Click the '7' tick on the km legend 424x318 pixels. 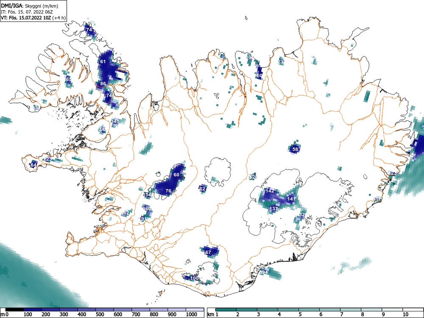[341, 315]
